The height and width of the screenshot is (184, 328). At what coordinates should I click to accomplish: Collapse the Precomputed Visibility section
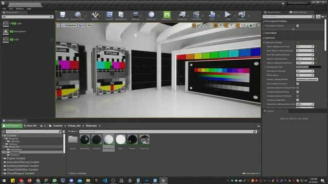263,21
